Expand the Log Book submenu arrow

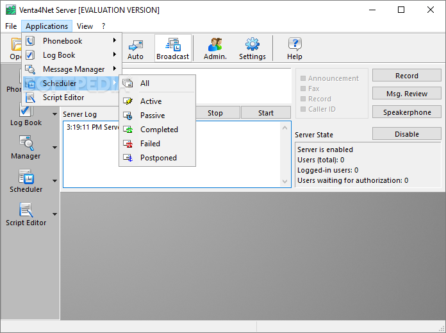pos(115,54)
